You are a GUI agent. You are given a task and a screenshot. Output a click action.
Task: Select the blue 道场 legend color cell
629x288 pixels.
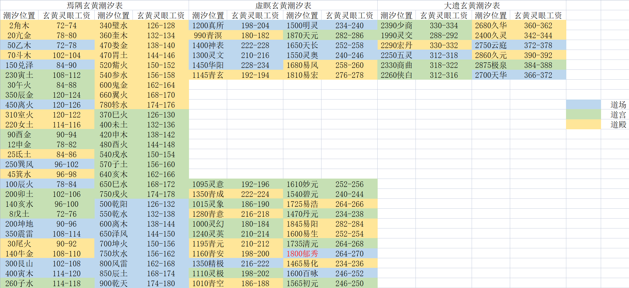(x=583, y=104)
